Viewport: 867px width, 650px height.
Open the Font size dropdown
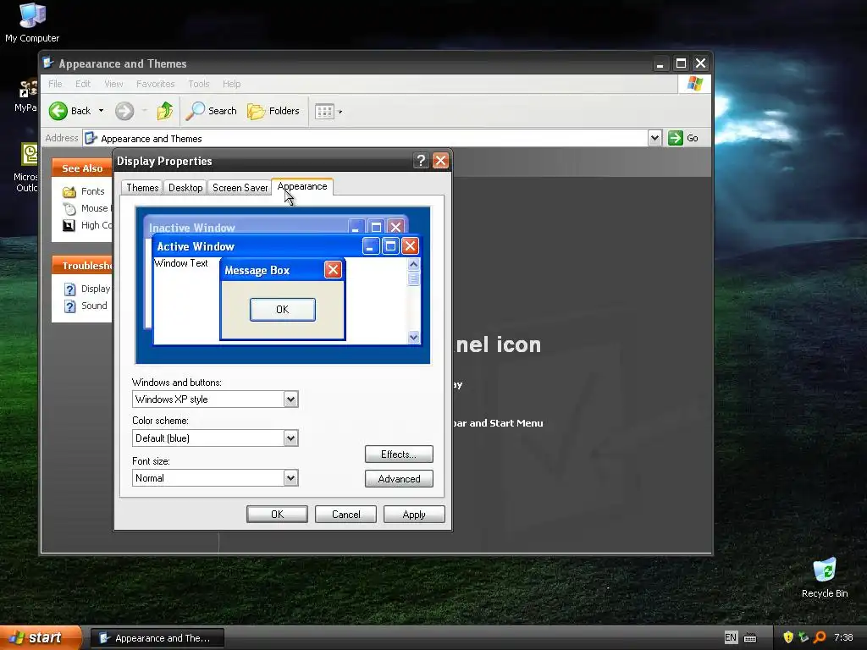[x=291, y=478]
